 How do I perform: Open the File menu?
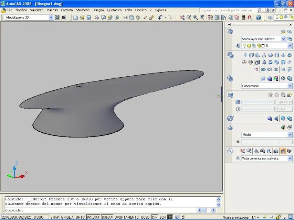(10, 10)
